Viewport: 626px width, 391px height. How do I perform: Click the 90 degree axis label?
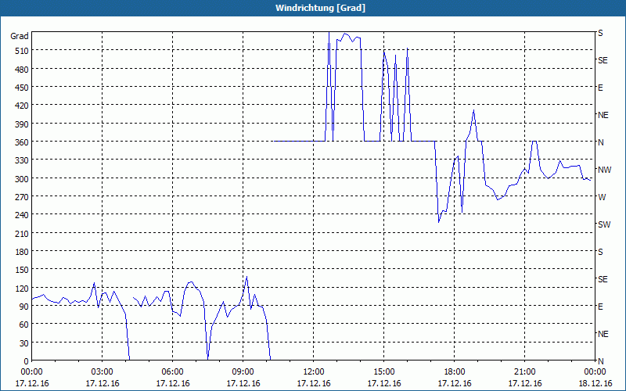tap(24, 307)
